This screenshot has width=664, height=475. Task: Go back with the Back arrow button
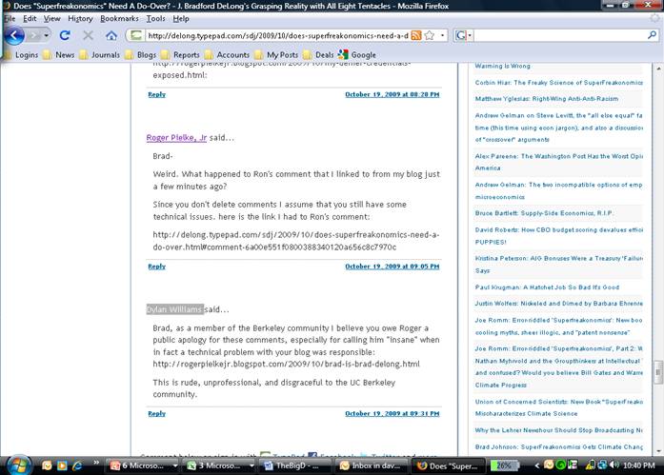(14, 35)
